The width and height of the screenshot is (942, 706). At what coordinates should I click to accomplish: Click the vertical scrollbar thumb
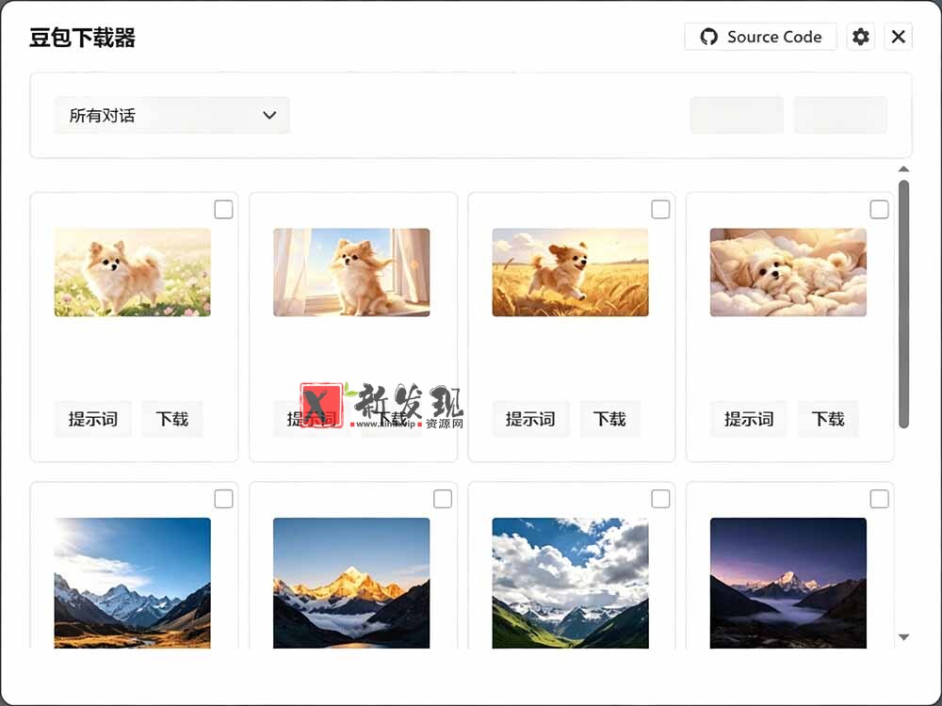(903, 304)
